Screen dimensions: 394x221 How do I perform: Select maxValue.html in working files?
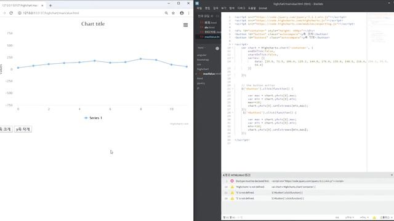(x=209, y=37)
